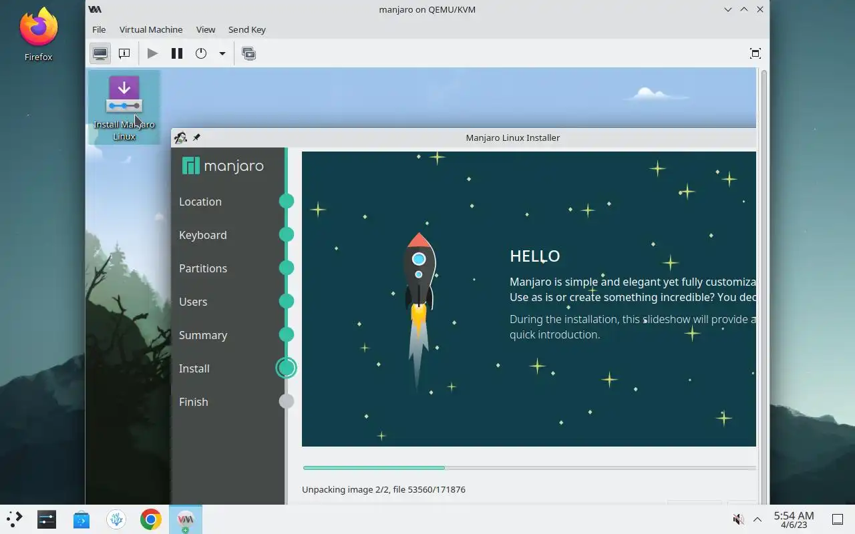Image resolution: width=855 pixels, height=534 pixels.
Task: Click the Unpacking image status text
Action: pos(383,489)
